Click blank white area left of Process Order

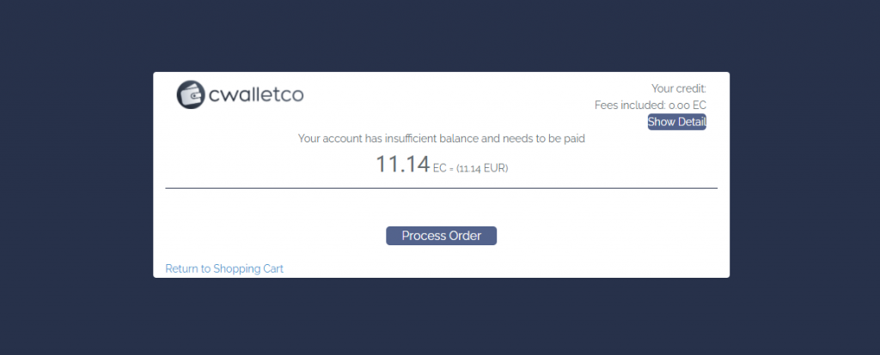click(275, 236)
